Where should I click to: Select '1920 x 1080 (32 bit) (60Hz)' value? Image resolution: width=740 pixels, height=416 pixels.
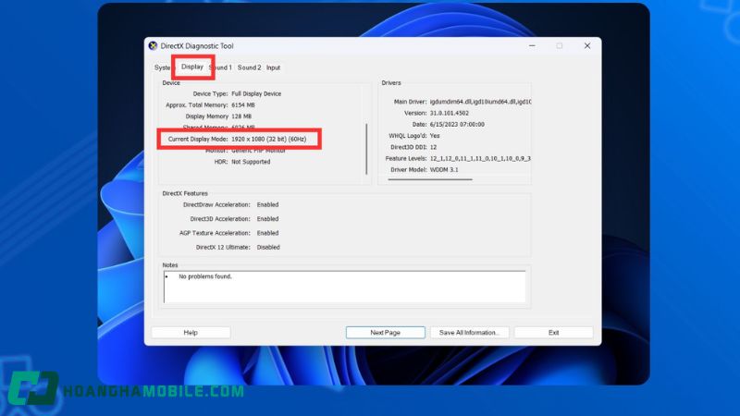coord(268,140)
